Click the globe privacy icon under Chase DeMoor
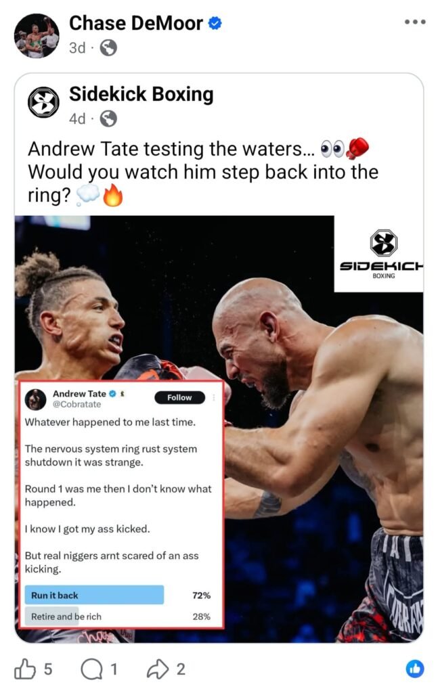 point(108,48)
